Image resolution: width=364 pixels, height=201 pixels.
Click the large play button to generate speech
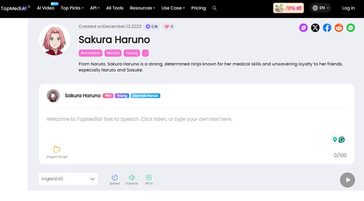point(347,180)
